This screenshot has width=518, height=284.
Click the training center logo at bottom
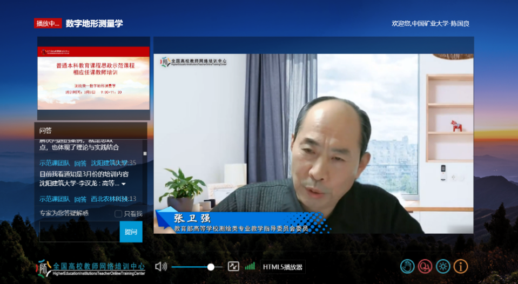[x=91, y=268]
